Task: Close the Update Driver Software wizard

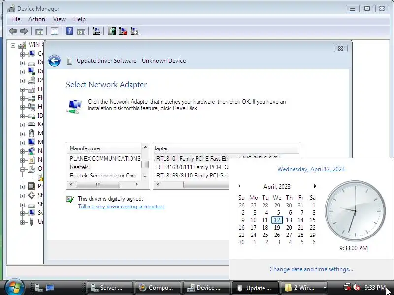Action: tap(340, 48)
